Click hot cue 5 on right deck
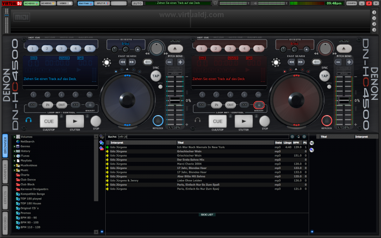 tap(259, 49)
